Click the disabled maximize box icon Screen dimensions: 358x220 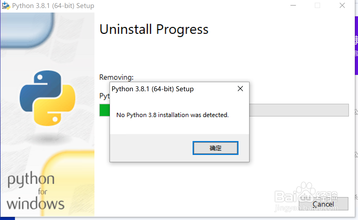click(317, 6)
